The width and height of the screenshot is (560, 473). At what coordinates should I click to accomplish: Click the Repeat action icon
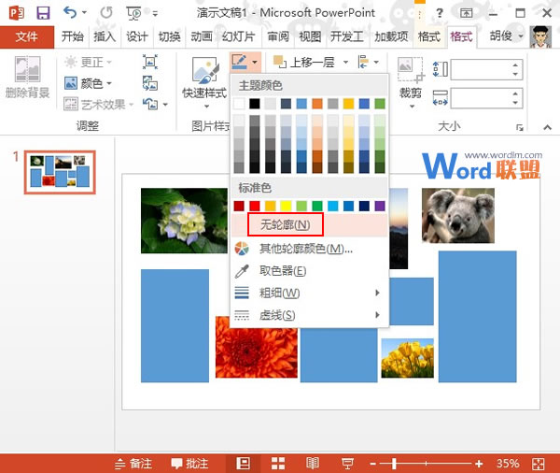coord(106,13)
